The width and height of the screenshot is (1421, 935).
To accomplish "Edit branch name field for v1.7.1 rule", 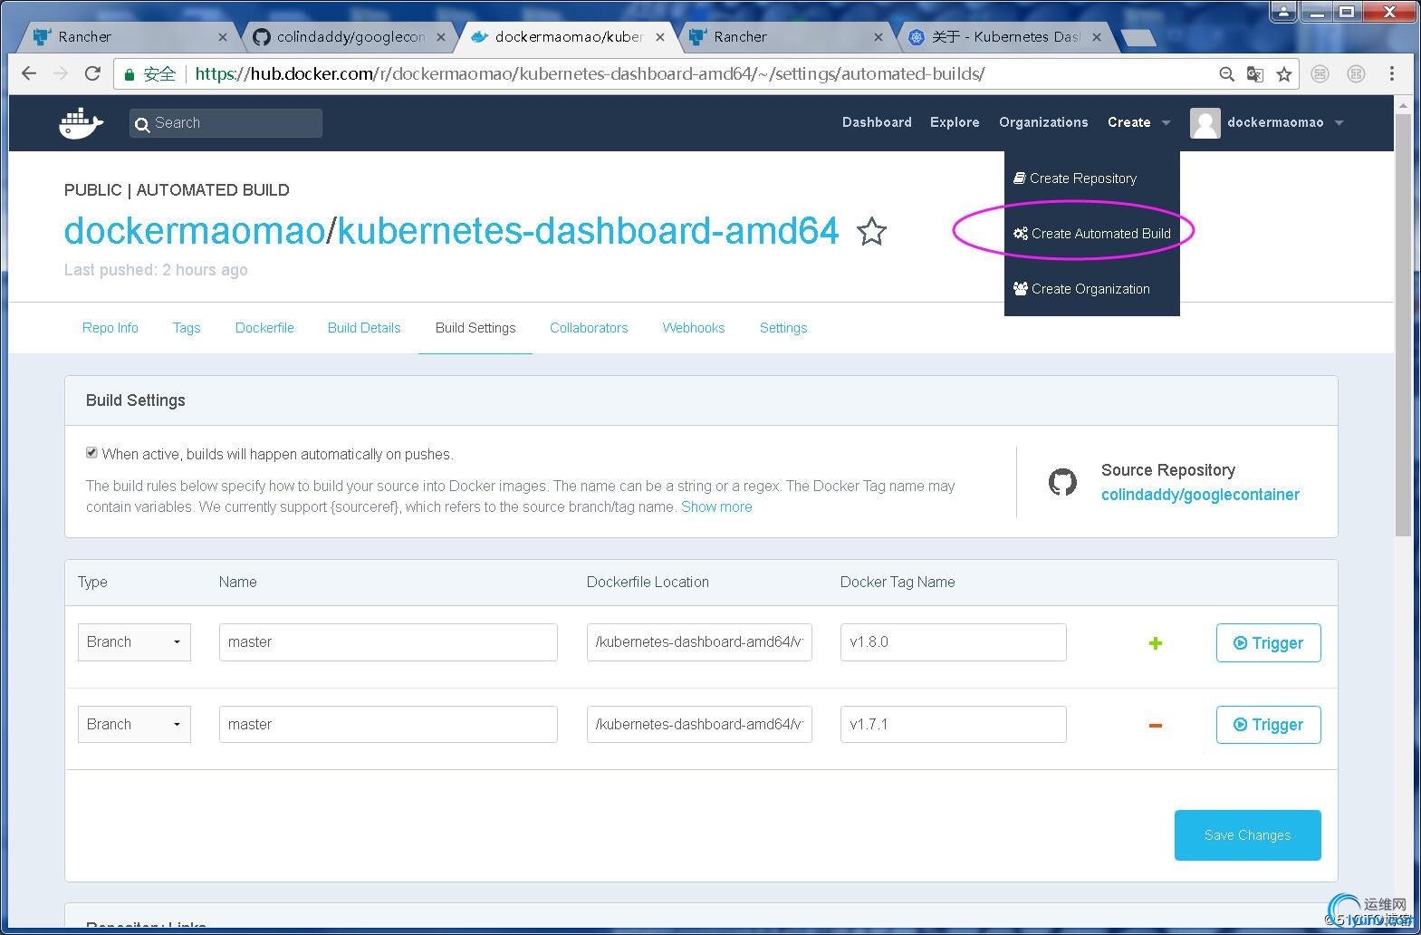I will click(388, 724).
